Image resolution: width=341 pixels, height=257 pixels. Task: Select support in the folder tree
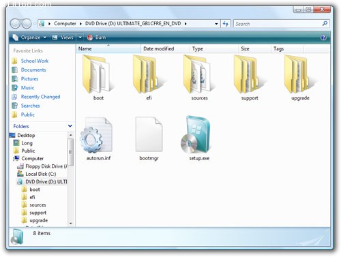38,213
